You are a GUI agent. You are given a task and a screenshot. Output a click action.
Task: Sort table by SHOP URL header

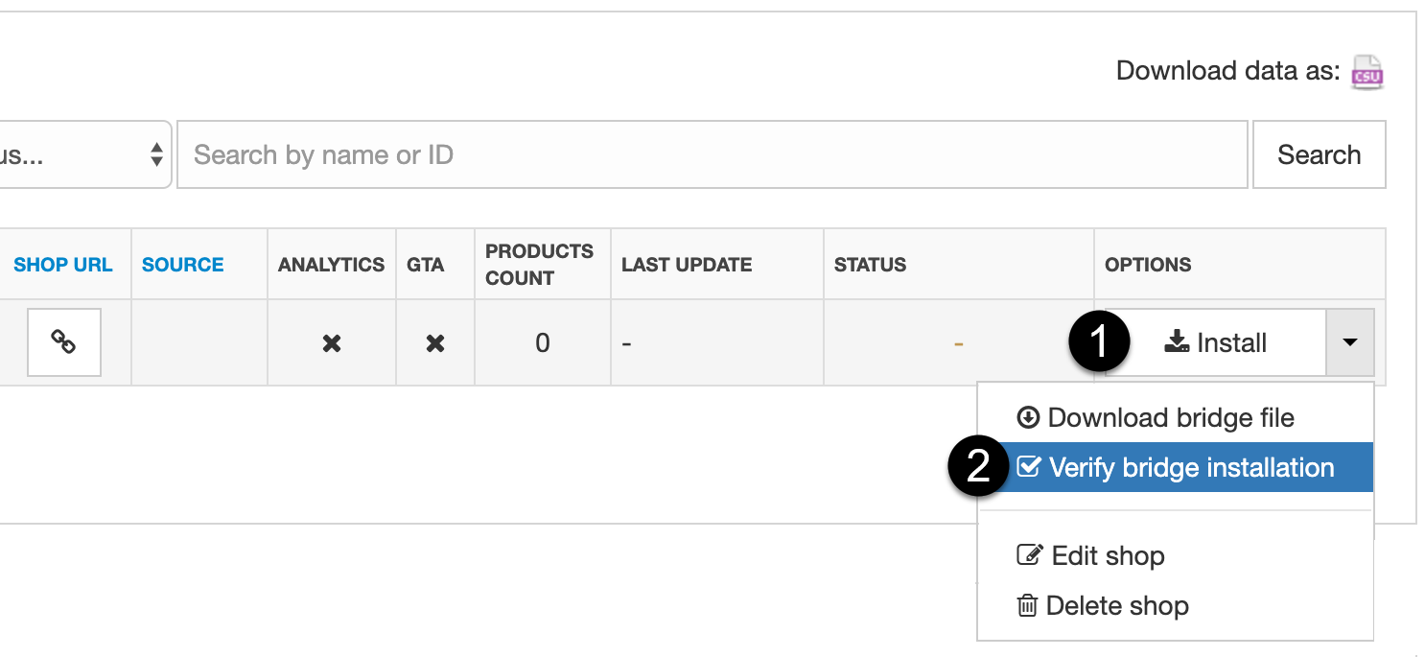pos(63,265)
